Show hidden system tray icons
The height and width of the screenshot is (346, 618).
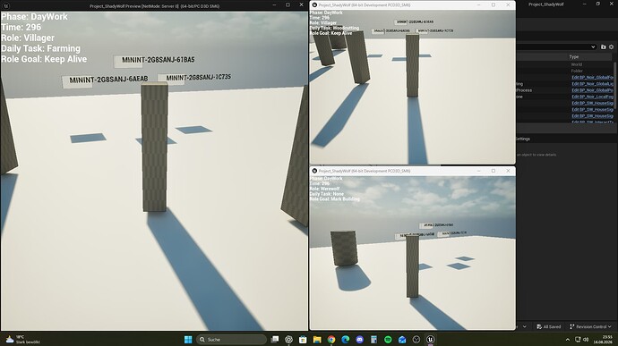(568, 340)
